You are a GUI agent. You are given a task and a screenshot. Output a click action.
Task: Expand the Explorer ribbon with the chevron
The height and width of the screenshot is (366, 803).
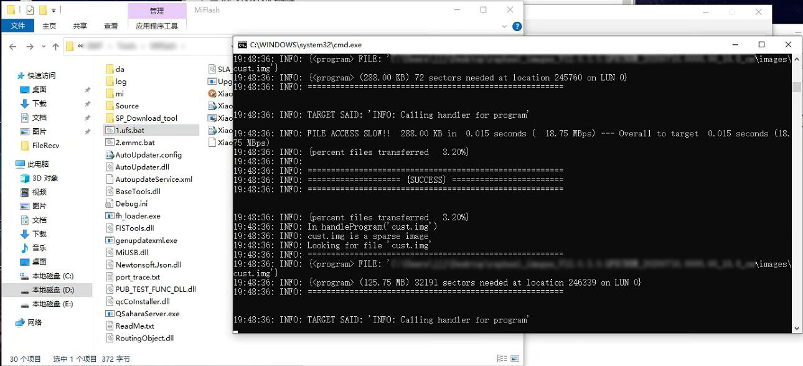(x=504, y=26)
